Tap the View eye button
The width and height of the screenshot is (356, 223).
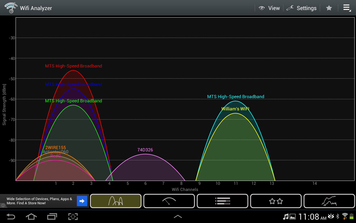269,8
